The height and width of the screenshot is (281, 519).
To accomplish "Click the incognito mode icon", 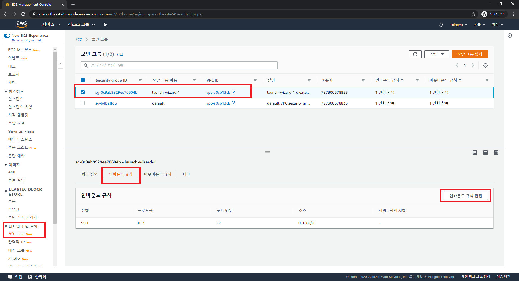I will pos(484,14).
